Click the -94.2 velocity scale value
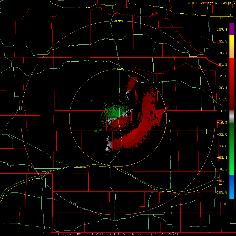Image resolution: width=236 pixels, height=236 pixels. tap(222, 181)
